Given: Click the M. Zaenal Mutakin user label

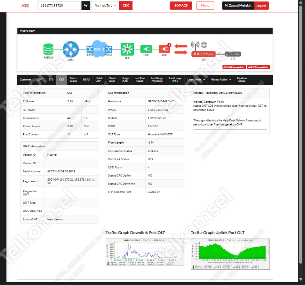Looking at the screenshot, I should [238, 6].
